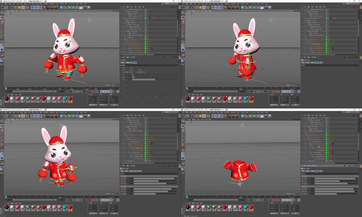This screenshot has width=362, height=217.
Task: Click Apply button in top-left coordinates panel
Action: coord(114,105)
